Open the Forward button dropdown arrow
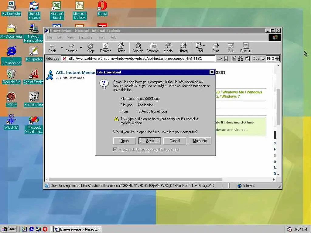 (81, 48)
